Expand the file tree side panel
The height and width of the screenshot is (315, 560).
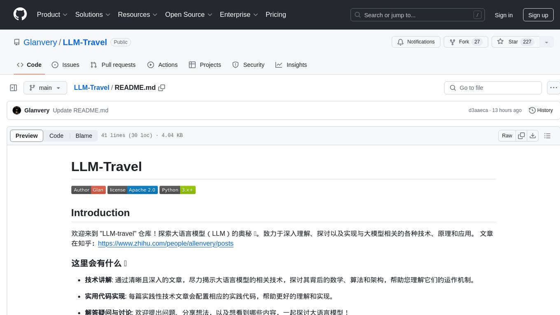click(x=14, y=88)
